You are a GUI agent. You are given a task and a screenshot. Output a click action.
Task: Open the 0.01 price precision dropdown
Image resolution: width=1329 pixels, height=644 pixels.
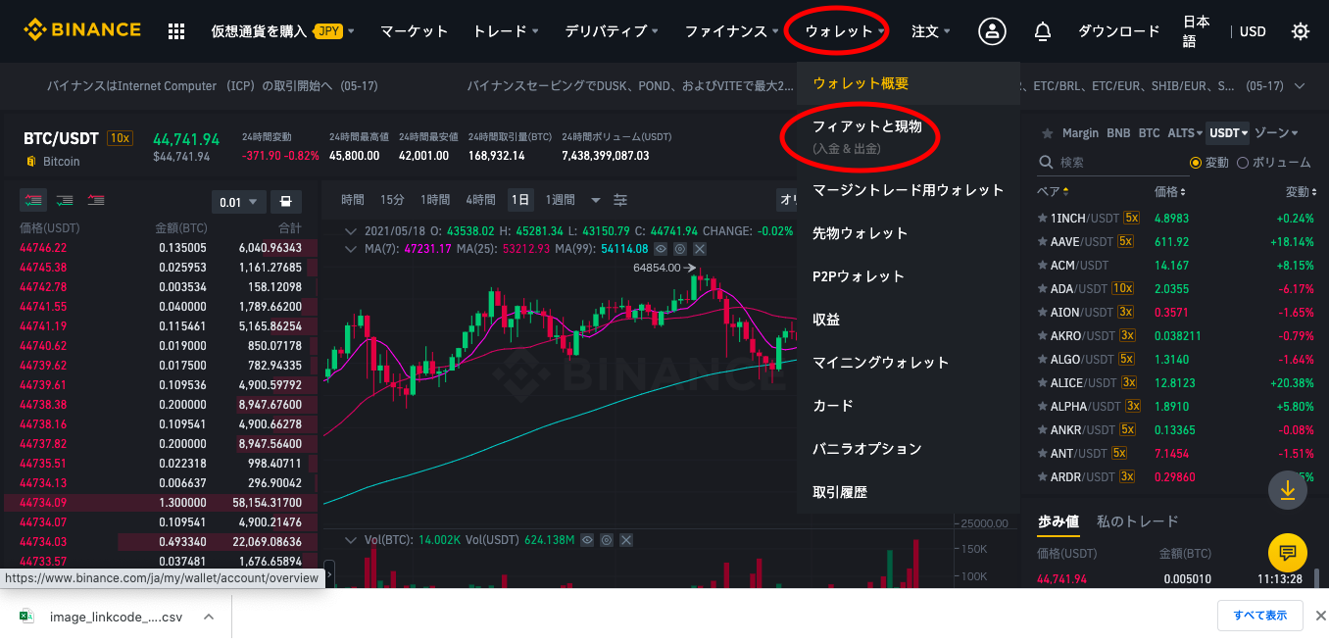[238, 201]
